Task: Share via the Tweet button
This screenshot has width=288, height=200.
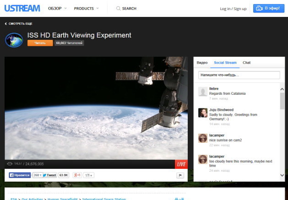Action: tap(49, 175)
